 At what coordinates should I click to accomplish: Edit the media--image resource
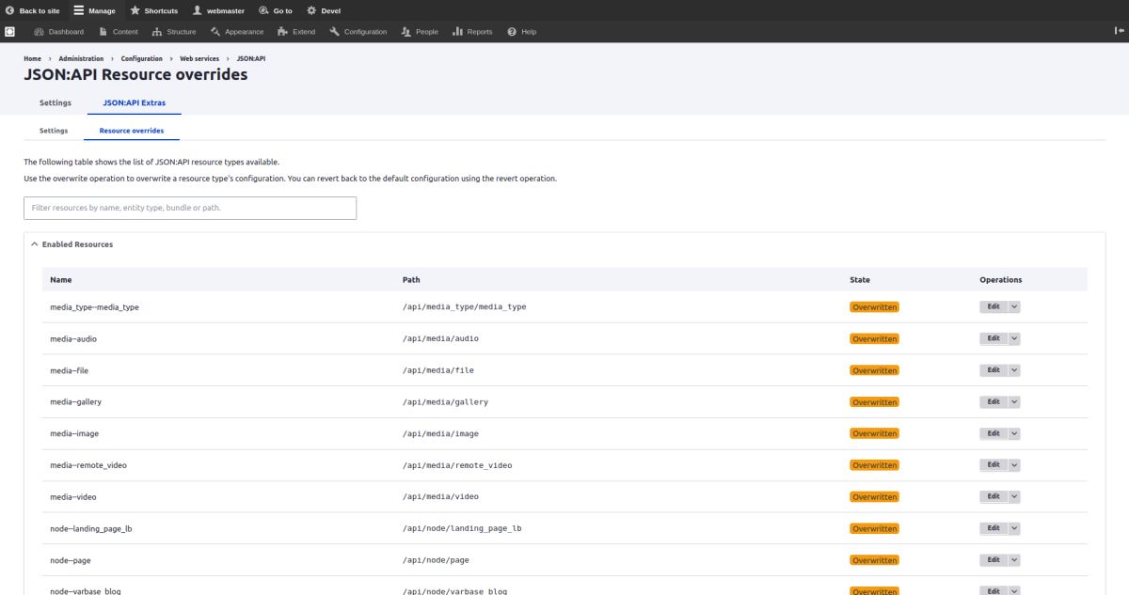(994, 433)
